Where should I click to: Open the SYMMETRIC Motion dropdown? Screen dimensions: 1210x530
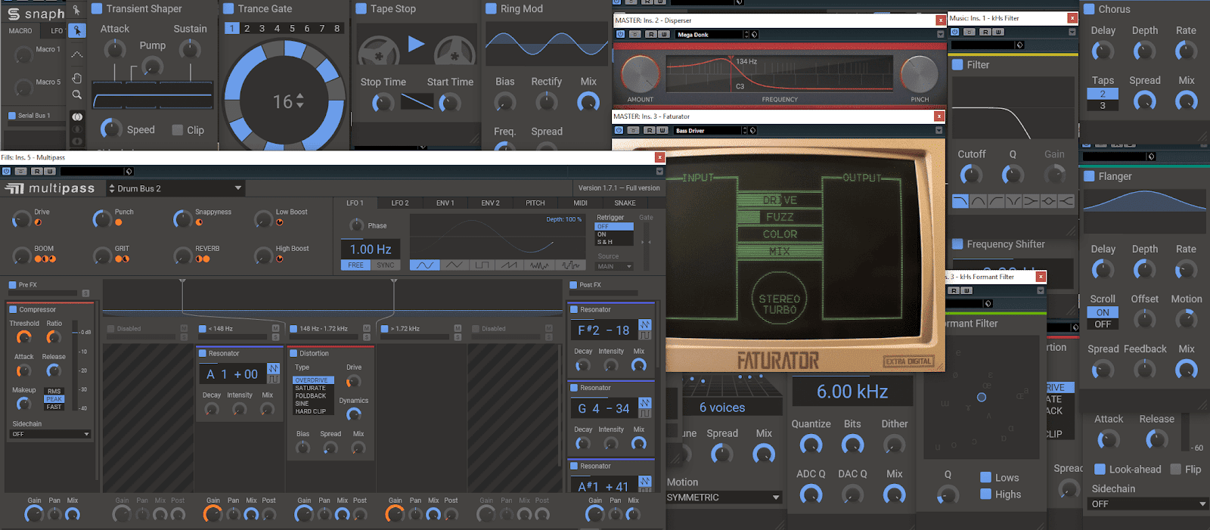723,497
